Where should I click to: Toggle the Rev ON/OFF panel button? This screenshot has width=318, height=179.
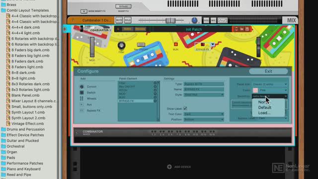point(141,45)
